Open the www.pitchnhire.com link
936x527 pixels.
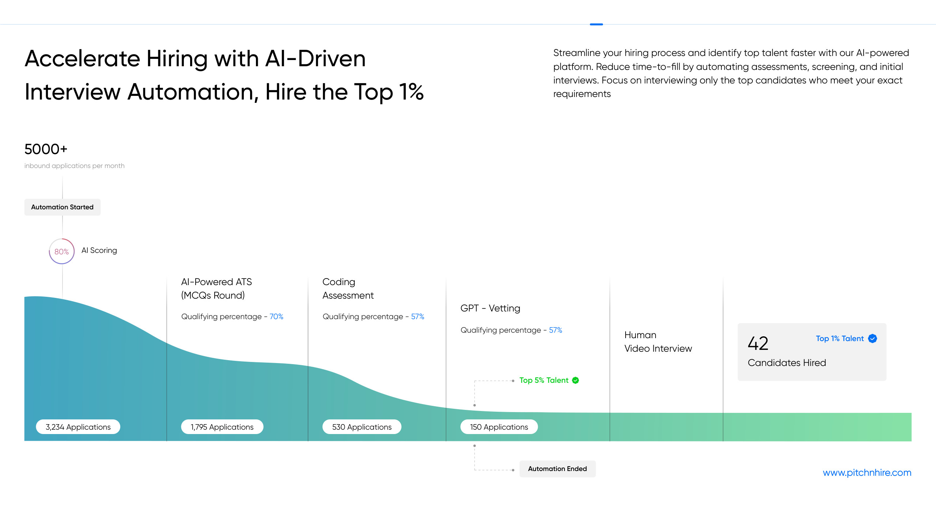867,472
